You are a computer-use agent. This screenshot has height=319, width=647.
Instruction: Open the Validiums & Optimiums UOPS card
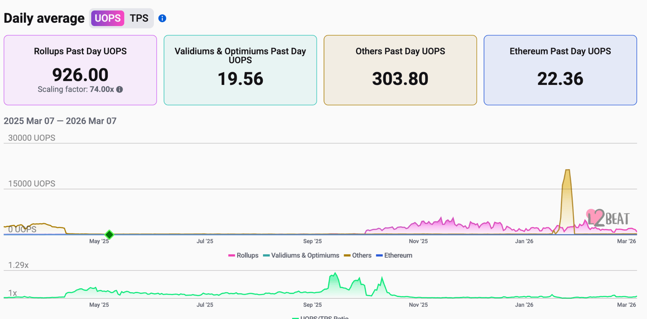(x=240, y=70)
